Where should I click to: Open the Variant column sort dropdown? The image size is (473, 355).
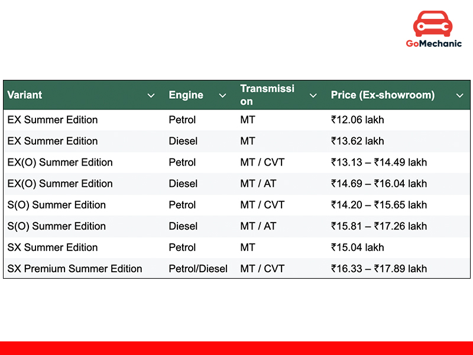click(151, 95)
